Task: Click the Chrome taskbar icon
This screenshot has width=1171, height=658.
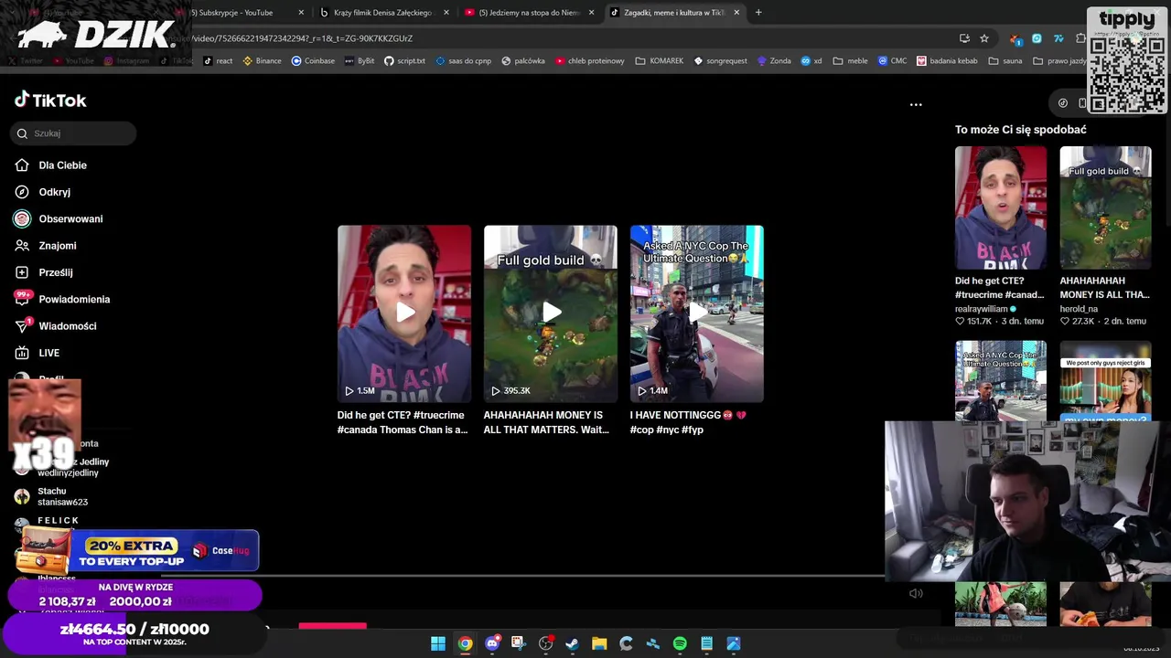Action: 465,644
